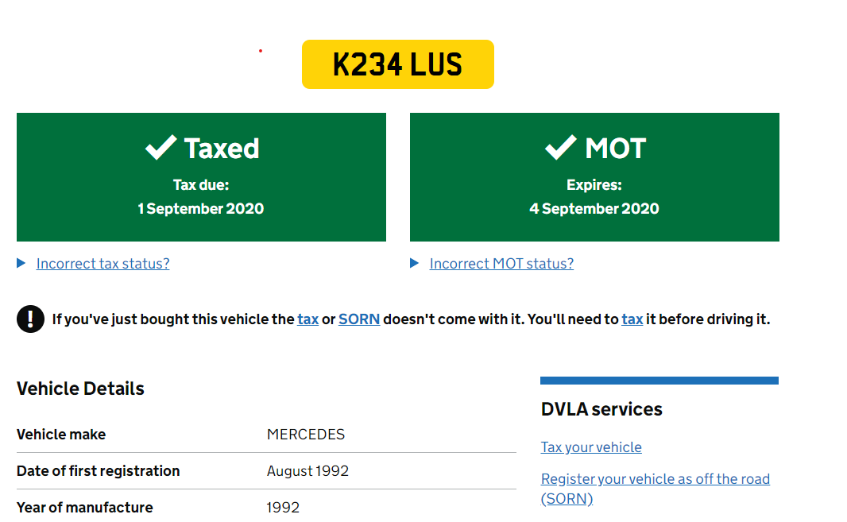Click the exclamation warning icon
This screenshot has width=847, height=522.
pos(30,319)
